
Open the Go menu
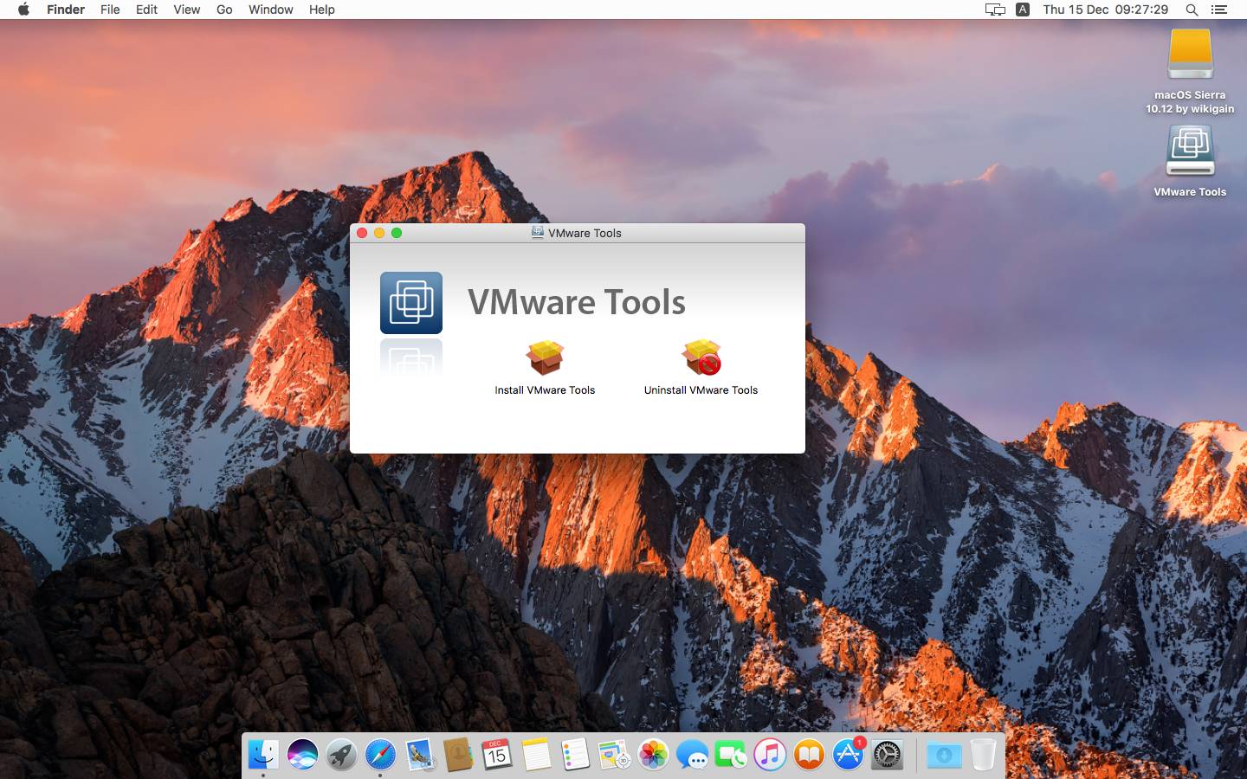tap(224, 10)
